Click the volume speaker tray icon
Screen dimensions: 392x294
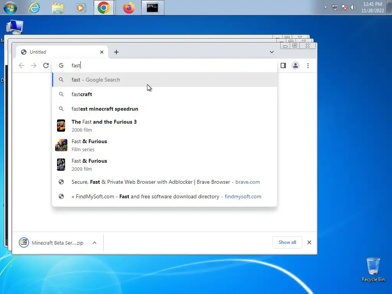pyautogui.click(x=353, y=7)
